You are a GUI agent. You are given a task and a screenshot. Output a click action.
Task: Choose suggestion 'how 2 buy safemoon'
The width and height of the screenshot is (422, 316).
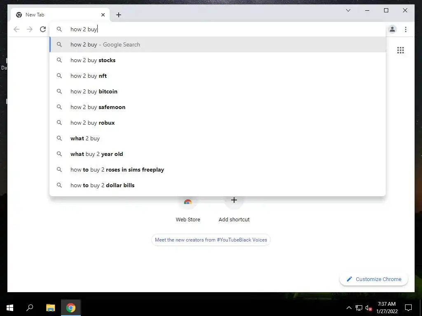218,107
